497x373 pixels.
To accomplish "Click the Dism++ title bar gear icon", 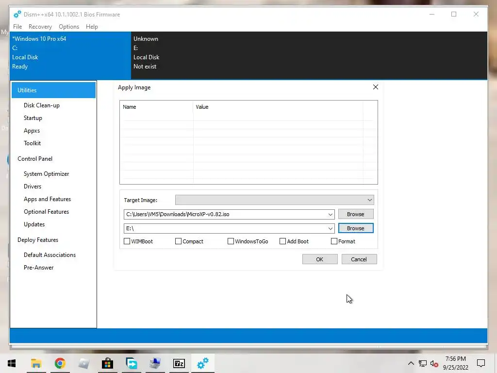I will click(x=17, y=14).
